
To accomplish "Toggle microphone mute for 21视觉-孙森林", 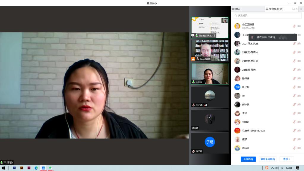I will click(294, 52).
